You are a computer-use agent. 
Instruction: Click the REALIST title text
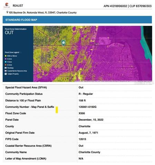pyautogui.click(x=18, y=6)
